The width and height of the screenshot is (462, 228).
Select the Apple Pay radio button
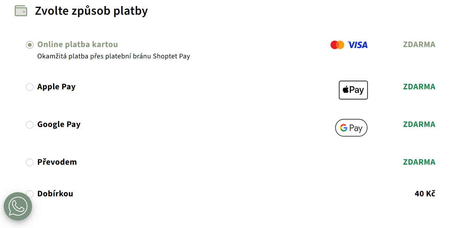(x=30, y=87)
